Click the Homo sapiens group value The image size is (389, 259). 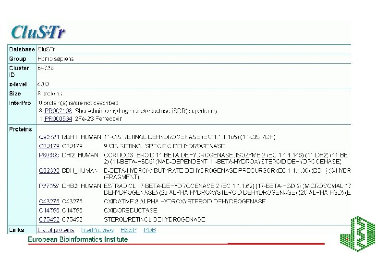(56, 59)
